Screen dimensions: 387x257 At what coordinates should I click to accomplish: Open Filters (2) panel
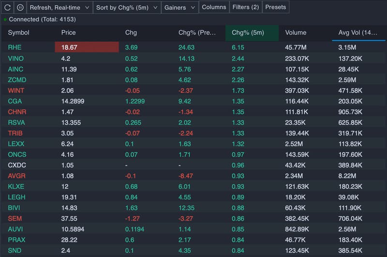point(245,7)
